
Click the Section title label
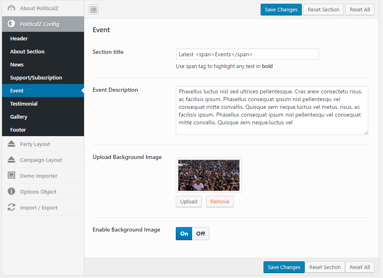[x=108, y=52]
